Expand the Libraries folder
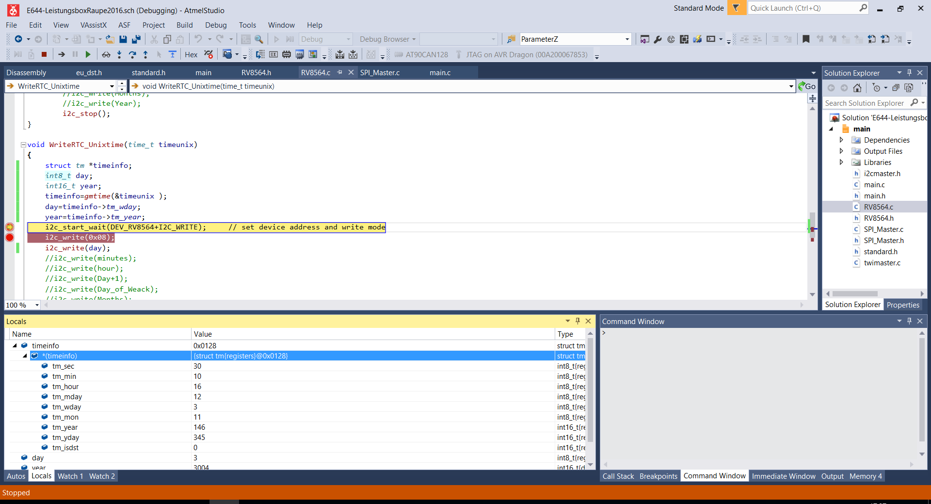The width and height of the screenshot is (931, 504). (841, 162)
